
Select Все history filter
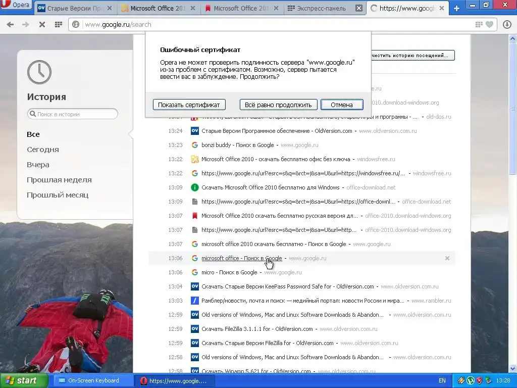point(33,134)
